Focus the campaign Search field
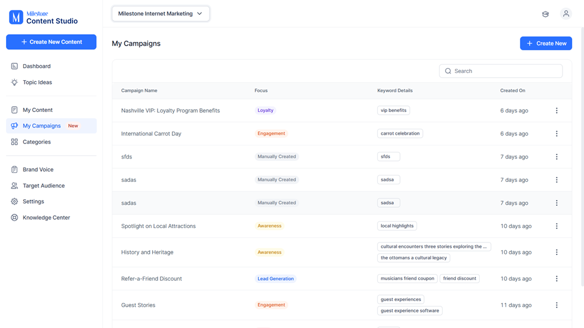 pyautogui.click(x=501, y=71)
